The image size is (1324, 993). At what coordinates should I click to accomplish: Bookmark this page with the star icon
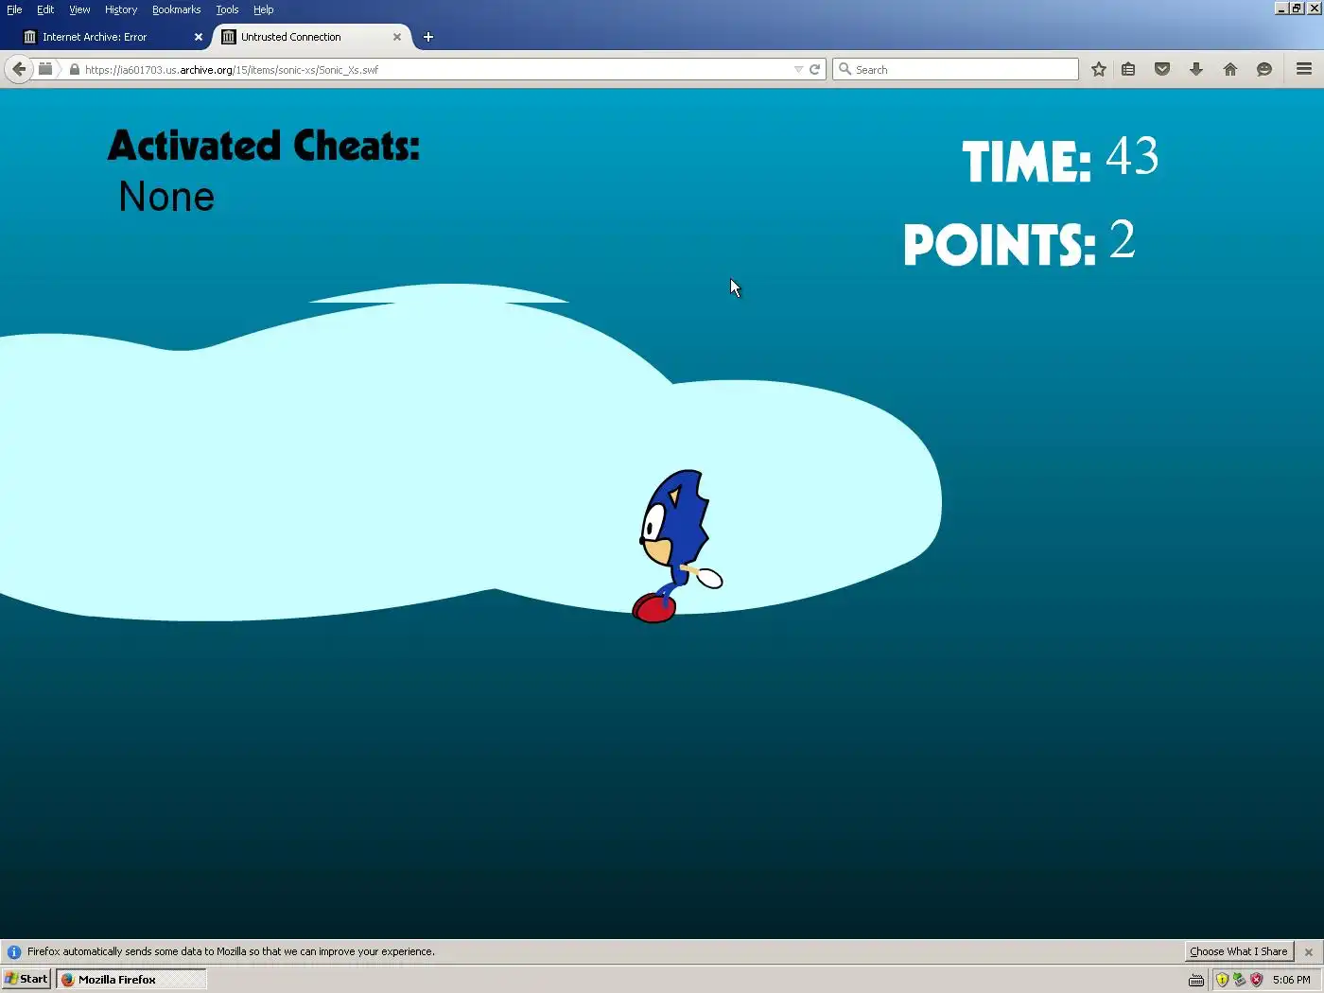[x=1099, y=69]
